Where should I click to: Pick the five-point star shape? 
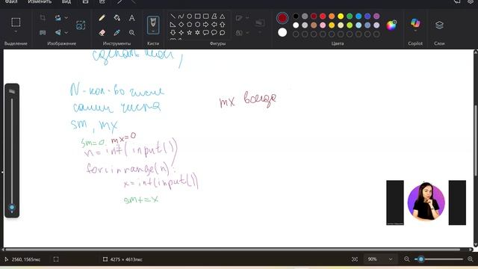189,32
